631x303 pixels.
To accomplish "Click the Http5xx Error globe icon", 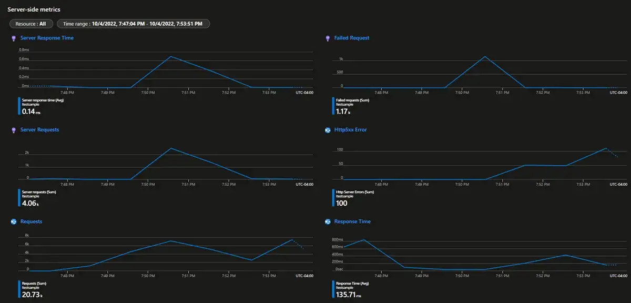I will [x=328, y=129].
